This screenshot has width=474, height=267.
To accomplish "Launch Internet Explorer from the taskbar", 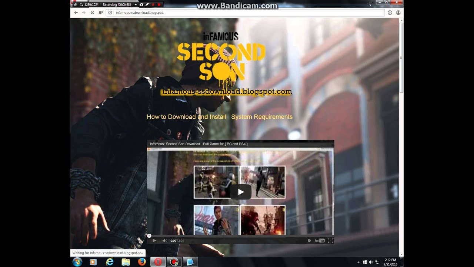I will pos(110,262).
